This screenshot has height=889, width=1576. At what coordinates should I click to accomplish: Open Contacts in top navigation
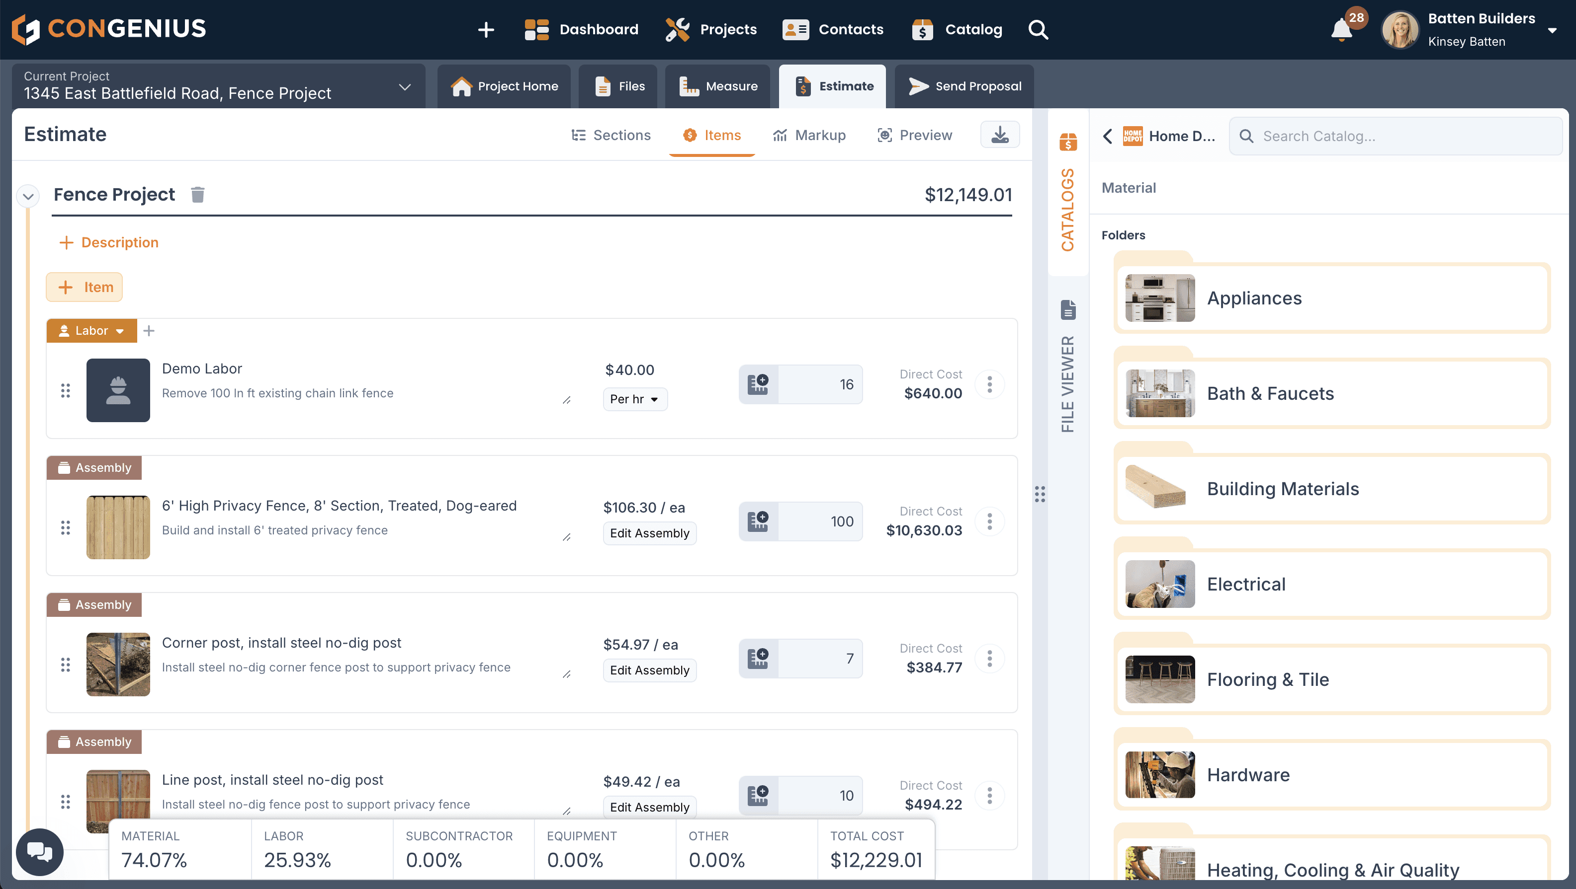point(833,29)
